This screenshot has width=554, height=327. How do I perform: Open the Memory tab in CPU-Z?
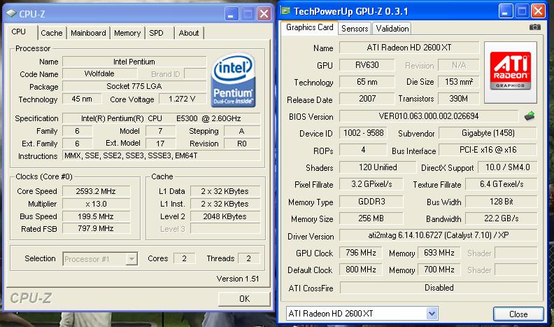coord(127,33)
